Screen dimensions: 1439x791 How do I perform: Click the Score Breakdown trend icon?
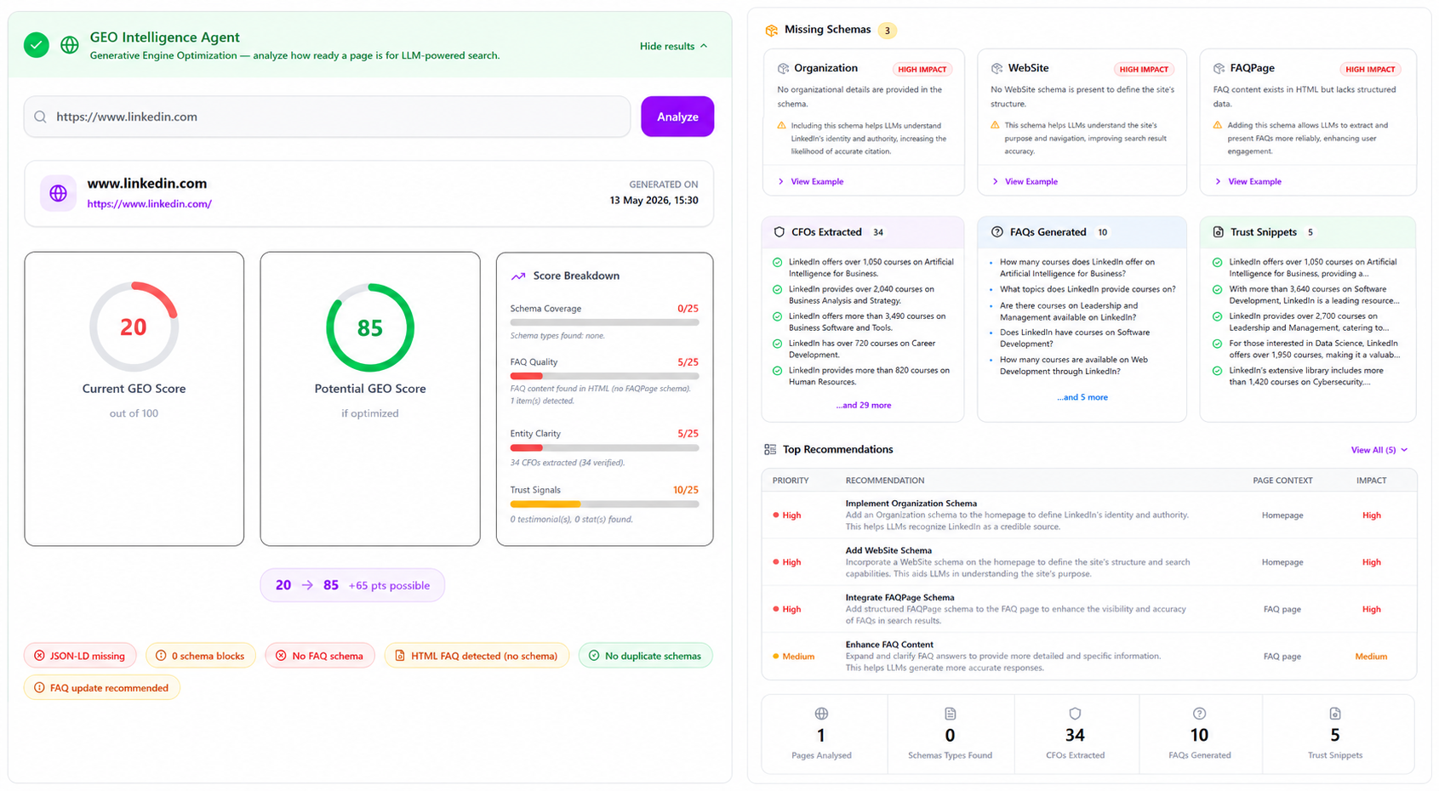pyautogui.click(x=517, y=276)
